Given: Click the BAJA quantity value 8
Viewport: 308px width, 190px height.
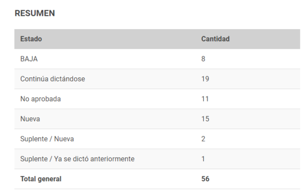Looking at the screenshot, I should pyautogui.click(x=203, y=59).
